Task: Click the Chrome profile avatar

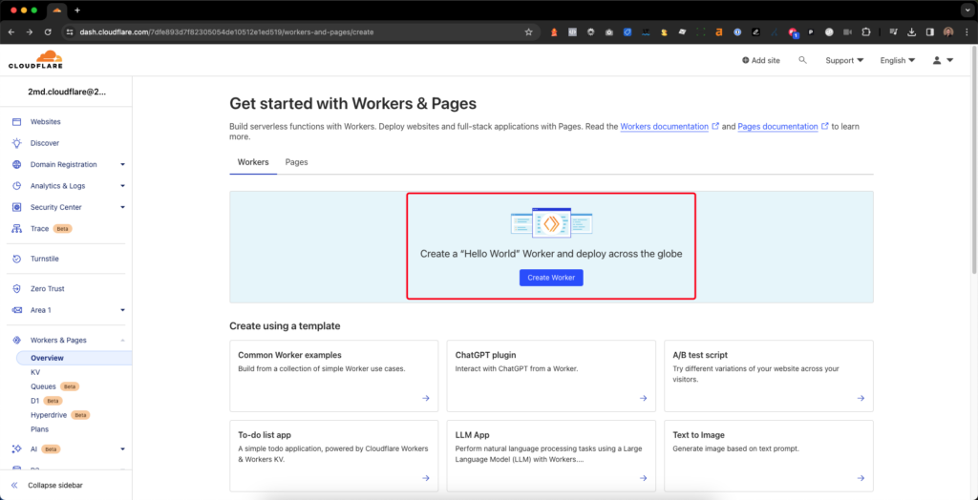Action: coord(948,31)
